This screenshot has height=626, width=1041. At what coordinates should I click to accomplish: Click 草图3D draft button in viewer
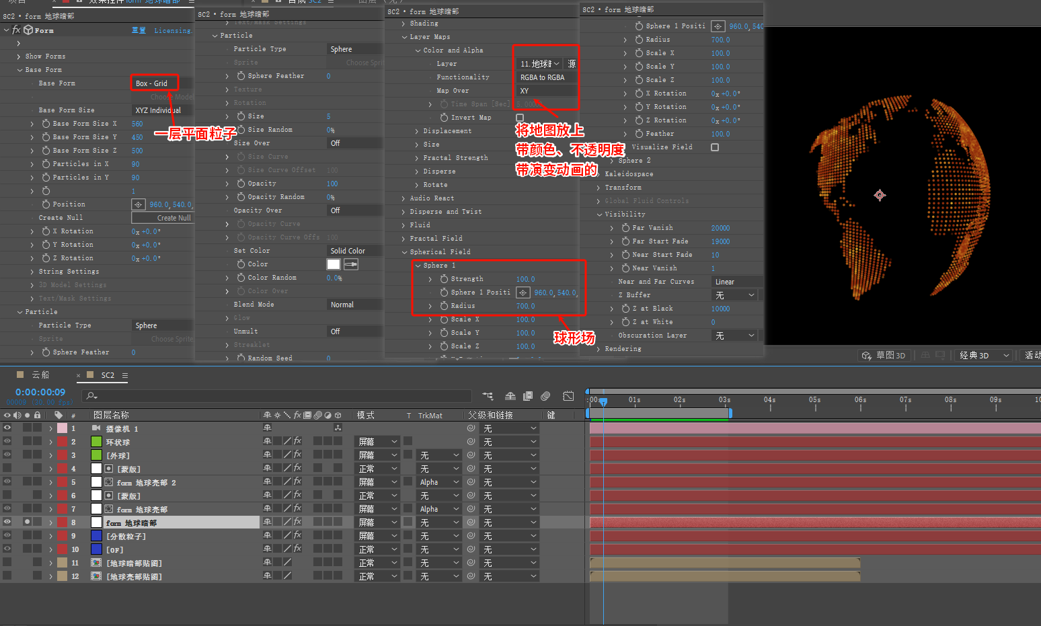point(884,355)
